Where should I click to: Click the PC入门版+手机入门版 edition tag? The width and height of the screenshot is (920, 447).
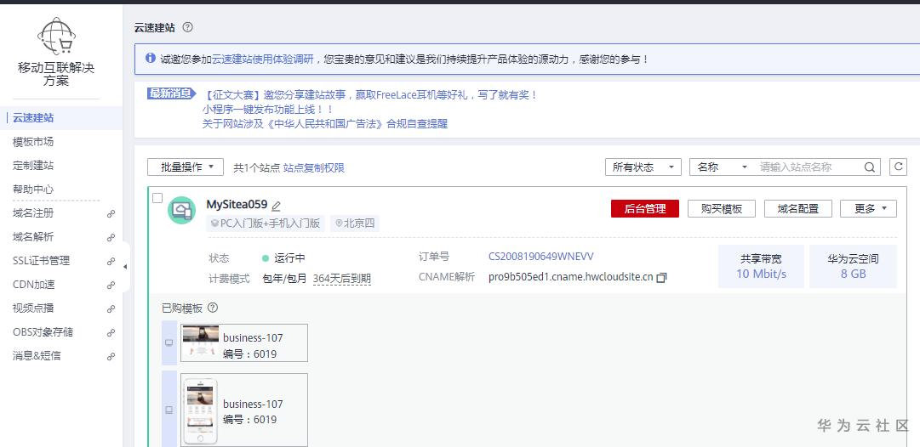coord(266,223)
